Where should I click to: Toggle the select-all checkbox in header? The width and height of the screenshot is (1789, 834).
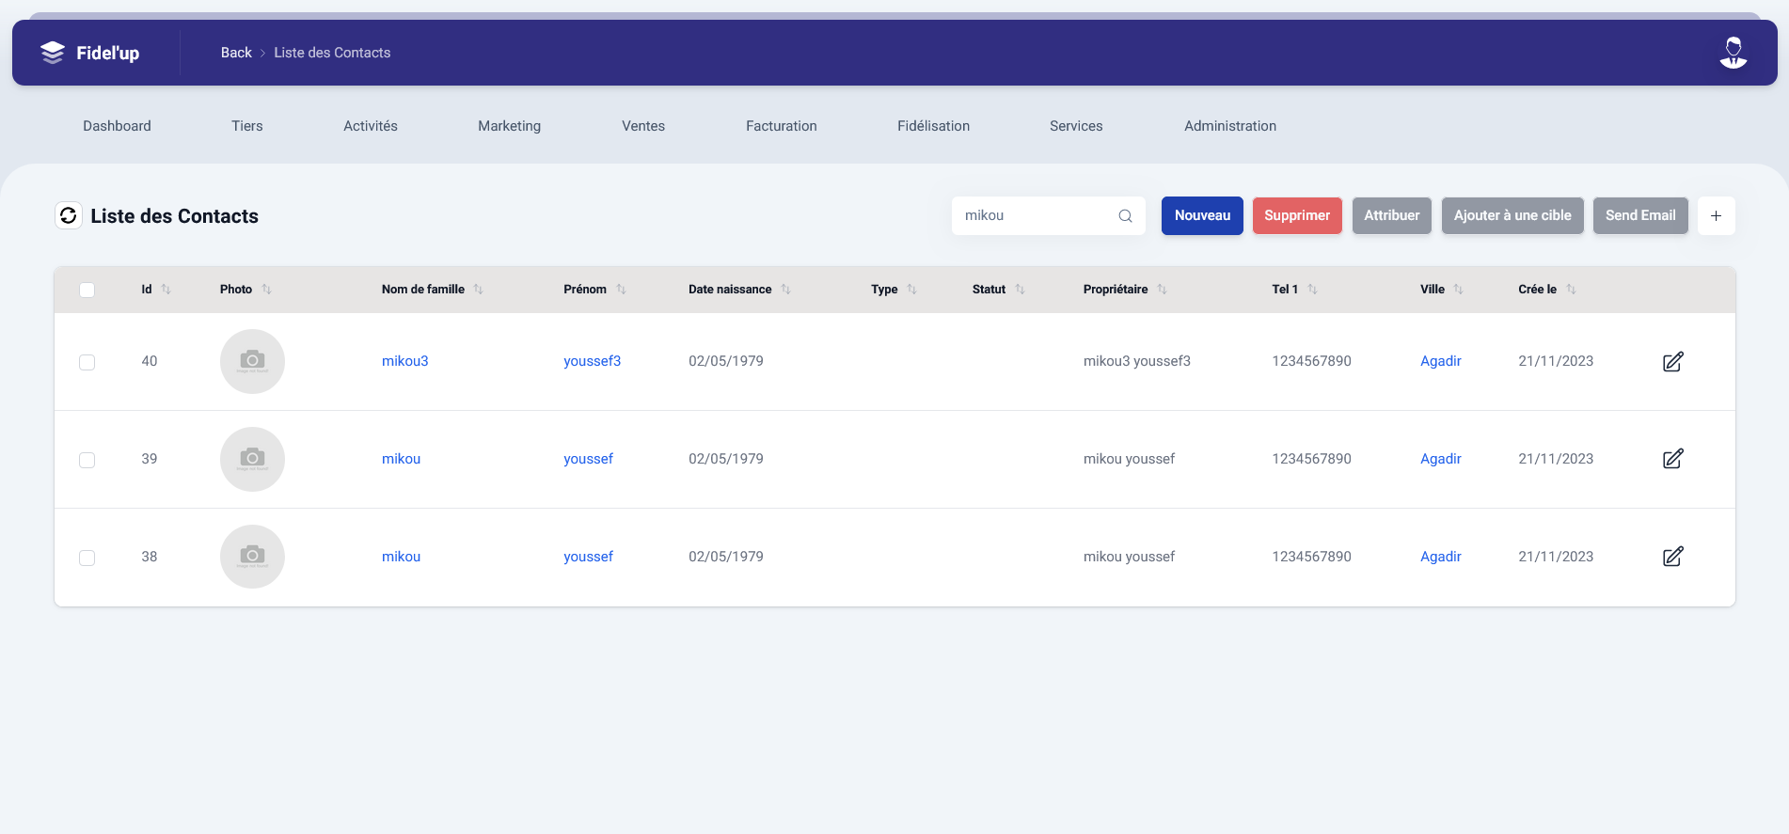click(87, 290)
